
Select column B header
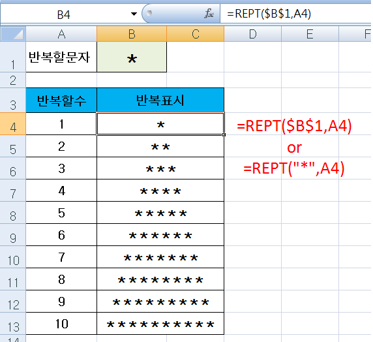(132, 34)
